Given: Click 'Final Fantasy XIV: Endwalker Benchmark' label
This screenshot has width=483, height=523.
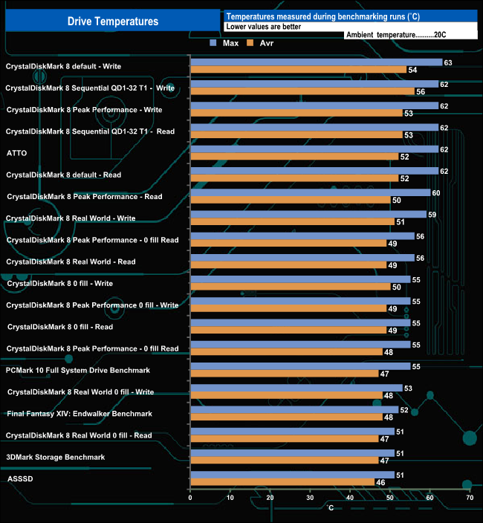Looking at the screenshot, I should coord(80,414).
